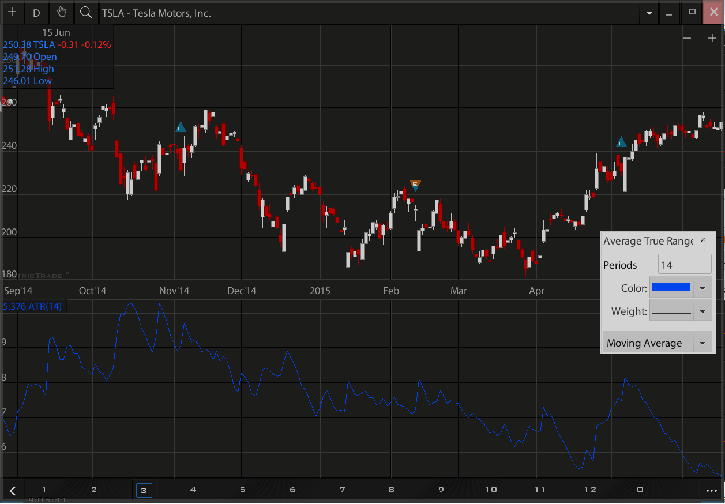Click the 246.01 Low value
Screen dimensions: 725x504
click(27, 81)
